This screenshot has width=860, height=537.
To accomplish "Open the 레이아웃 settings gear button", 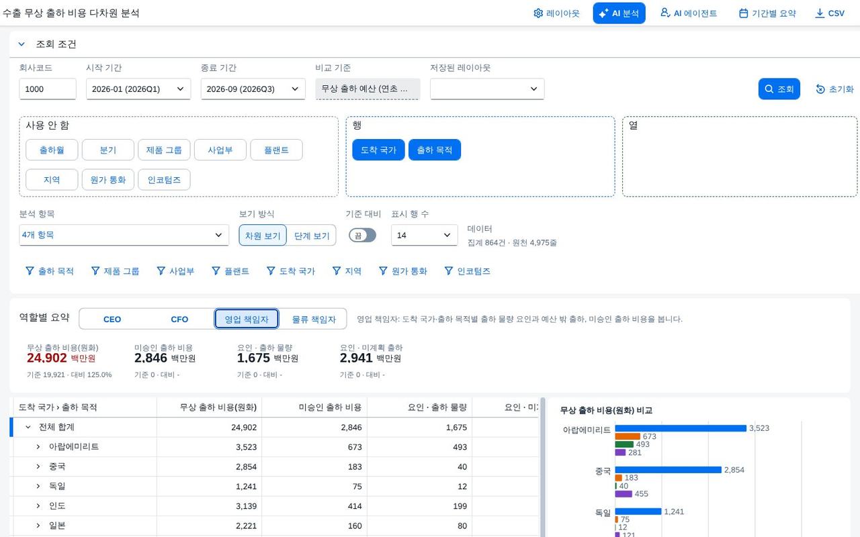I will [556, 13].
